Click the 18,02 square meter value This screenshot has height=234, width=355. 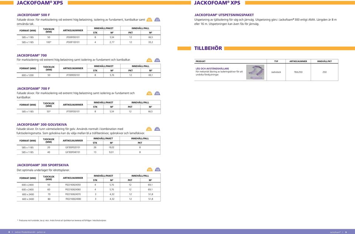coord(111,147)
